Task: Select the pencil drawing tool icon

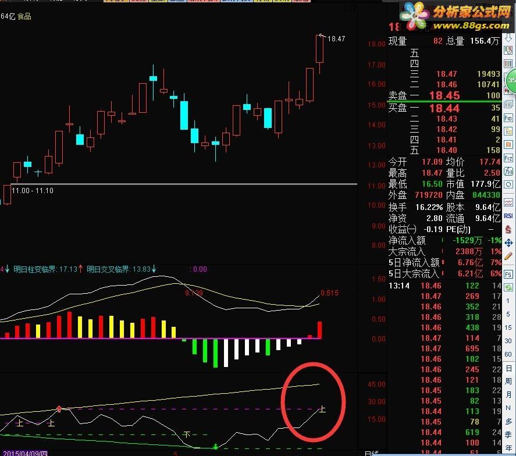Action: click(508, 256)
